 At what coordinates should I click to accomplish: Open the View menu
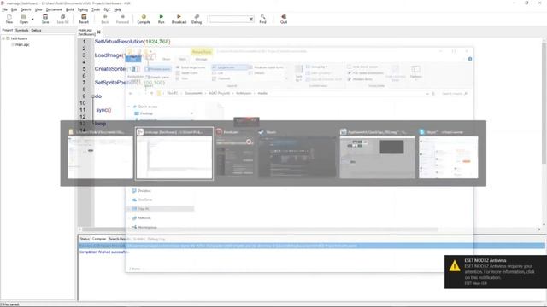38,9
